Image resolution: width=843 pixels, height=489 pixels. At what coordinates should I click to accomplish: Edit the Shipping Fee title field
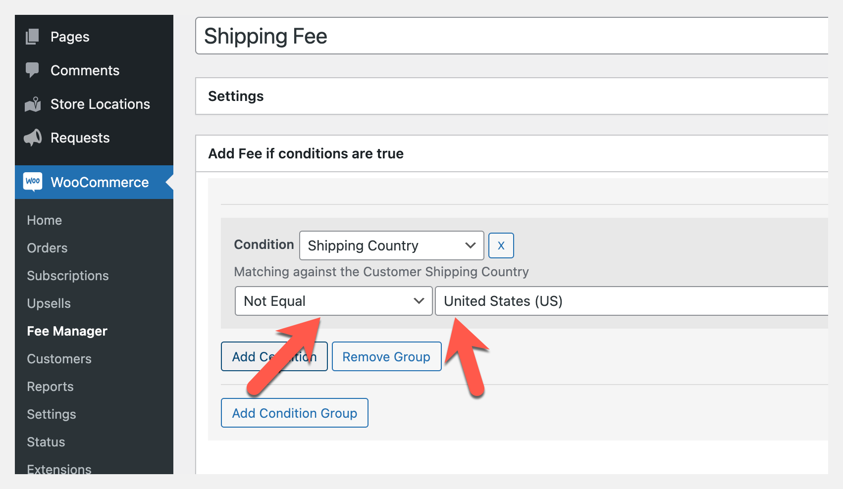point(510,36)
